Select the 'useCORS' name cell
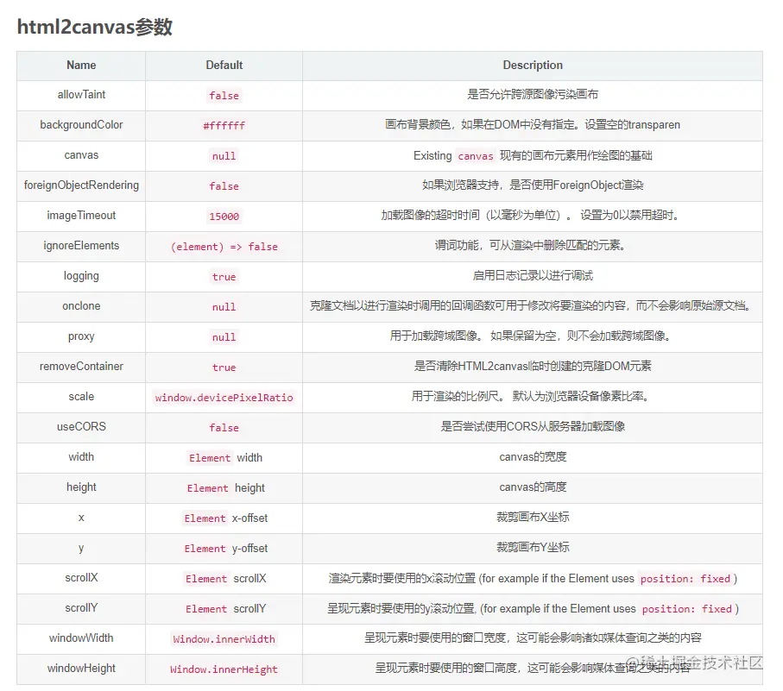The image size is (783, 691). click(x=81, y=426)
